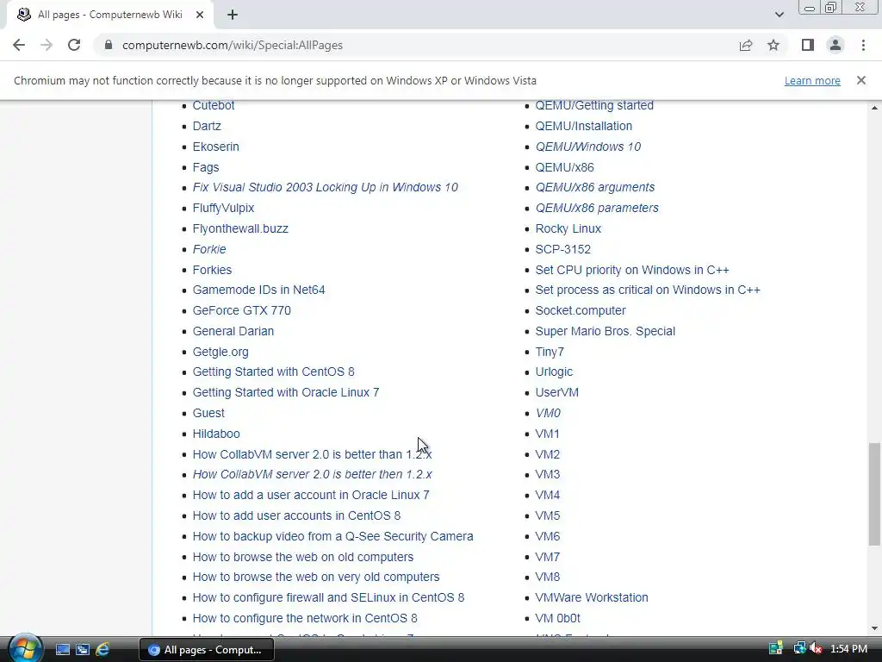Open Getting Started with CentOS 8
882x662 pixels.
273,372
